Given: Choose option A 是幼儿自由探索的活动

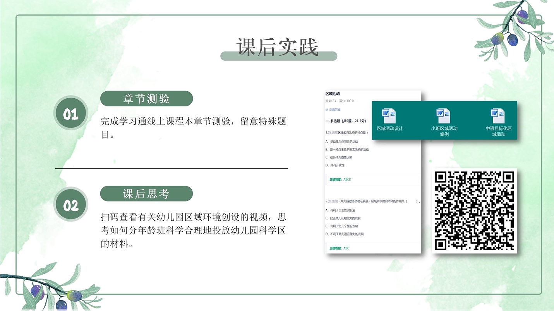Looking at the screenshot, I should coord(343,142).
